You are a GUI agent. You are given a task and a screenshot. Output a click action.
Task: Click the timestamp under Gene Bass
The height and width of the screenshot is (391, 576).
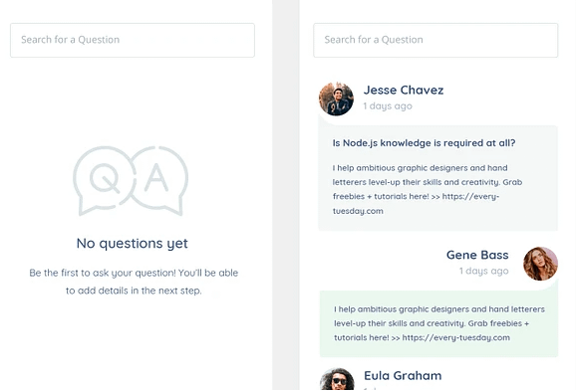483,271
